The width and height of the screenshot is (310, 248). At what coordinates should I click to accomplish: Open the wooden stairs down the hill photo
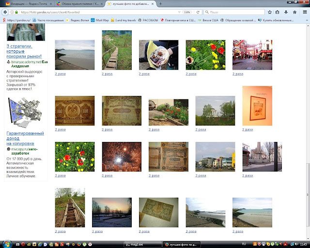(70, 207)
